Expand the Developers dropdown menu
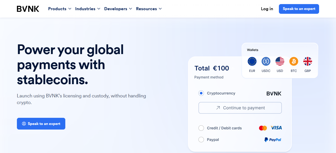The image size is (336, 153). (118, 9)
